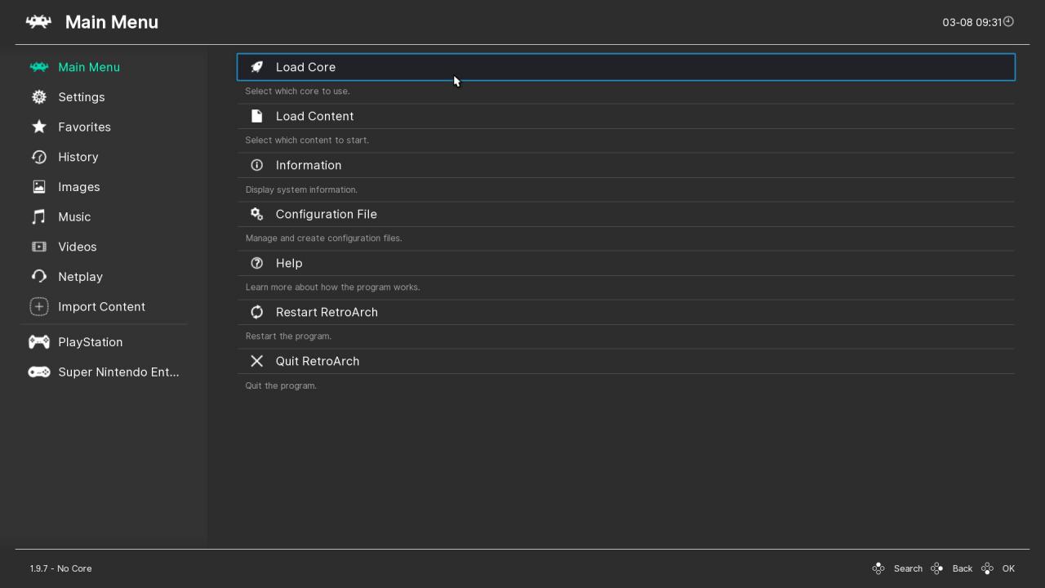
Task: Click 'Display system information.' description
Action: [301, 189]
